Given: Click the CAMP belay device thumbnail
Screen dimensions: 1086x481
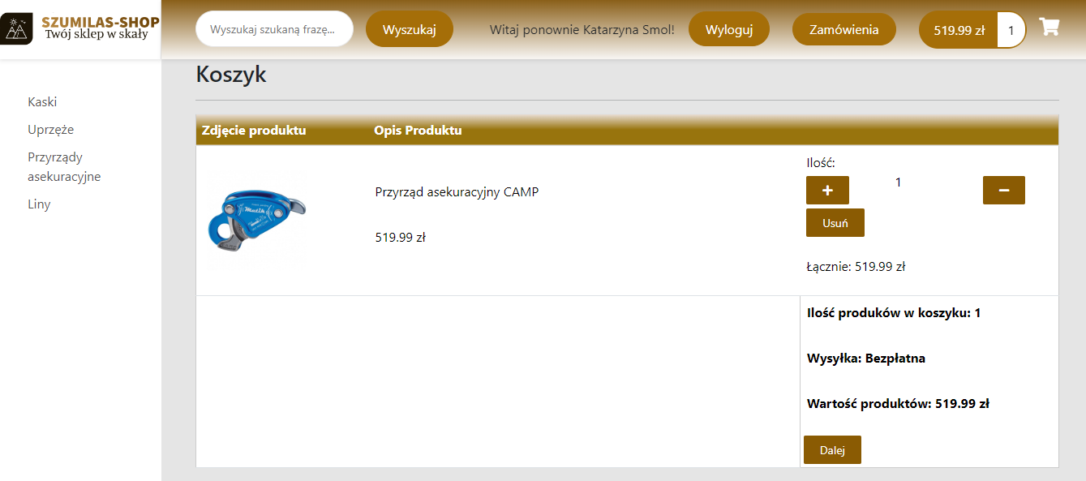Looking at the screenshot, I should pyautogui.click(x=257, y=221).
